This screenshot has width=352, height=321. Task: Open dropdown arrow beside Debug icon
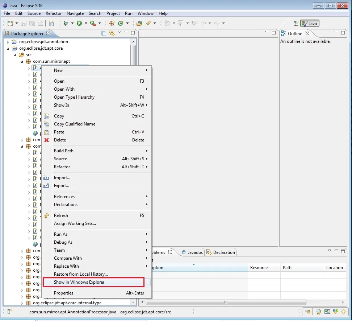click(x=72, y=23)
